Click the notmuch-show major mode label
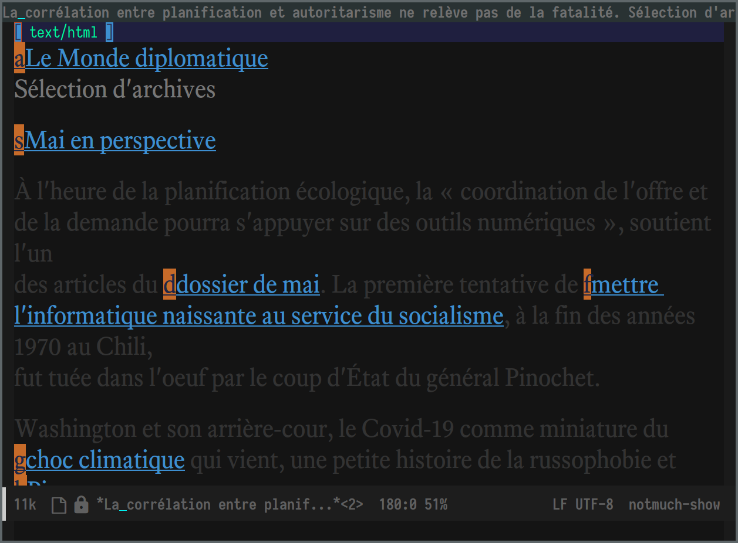Viewport: 738px width, 543px height. pyautogui.click(x=674, y=505)
